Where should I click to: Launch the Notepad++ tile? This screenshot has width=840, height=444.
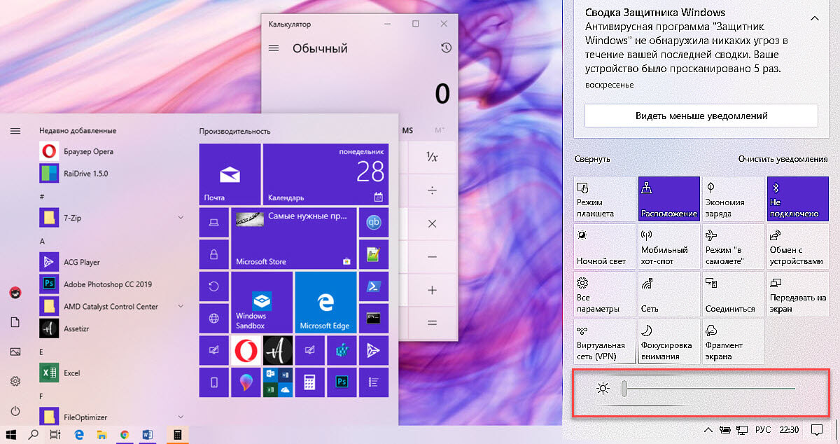374,254
